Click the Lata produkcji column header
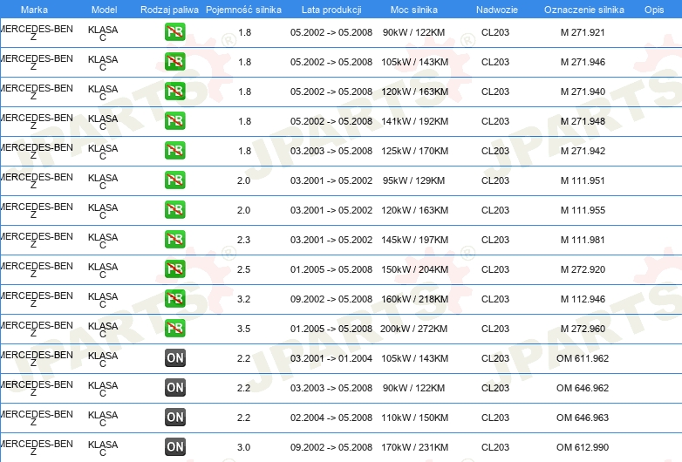Image resolution: width=682 pixels, height=462 pixels. (x=331, y=10)
